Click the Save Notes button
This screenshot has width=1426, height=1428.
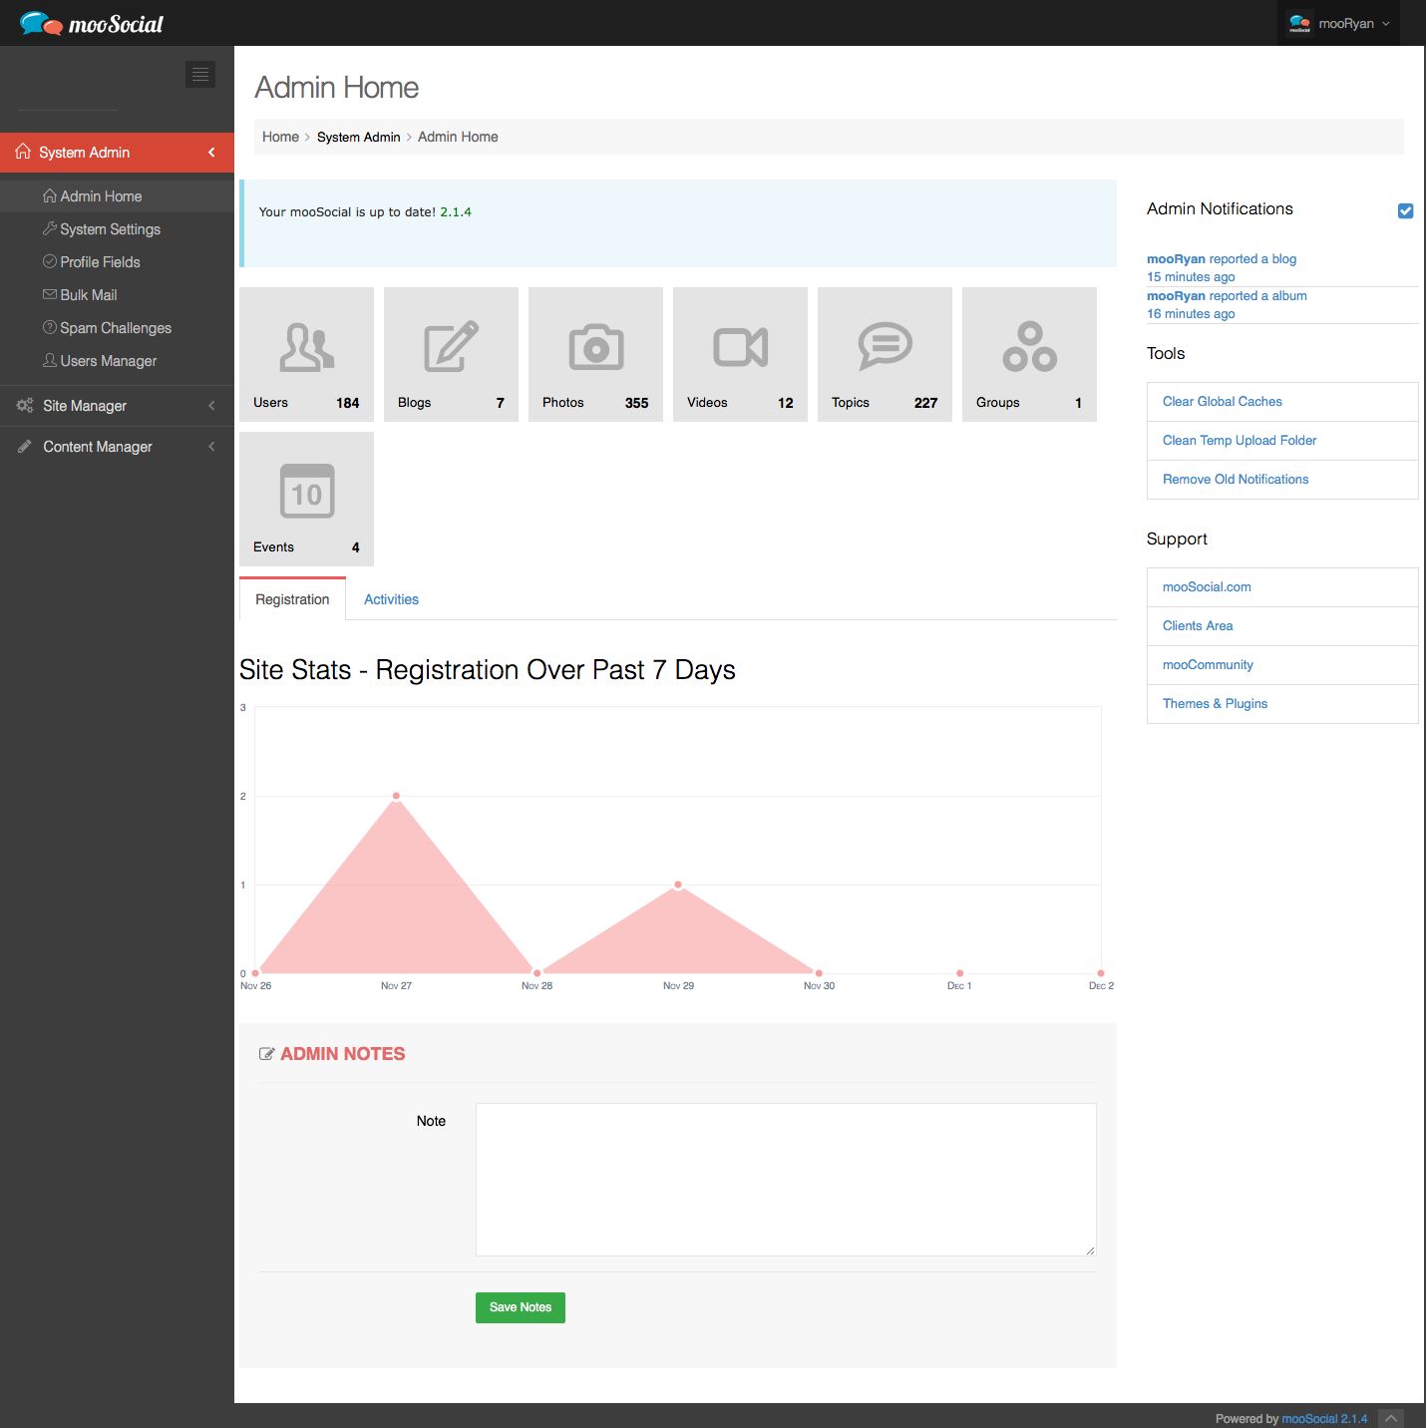click(x=521, y=1307)
